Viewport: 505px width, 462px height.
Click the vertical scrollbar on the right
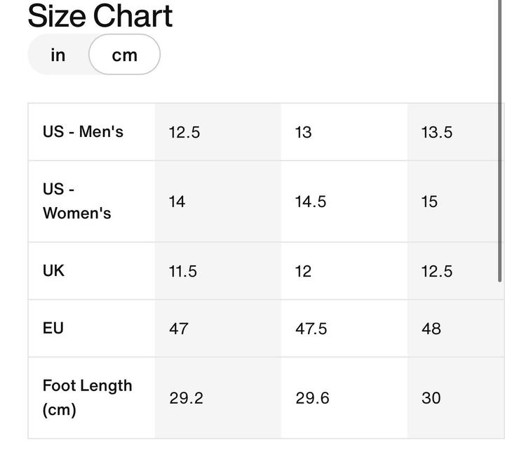coord(500,140)
